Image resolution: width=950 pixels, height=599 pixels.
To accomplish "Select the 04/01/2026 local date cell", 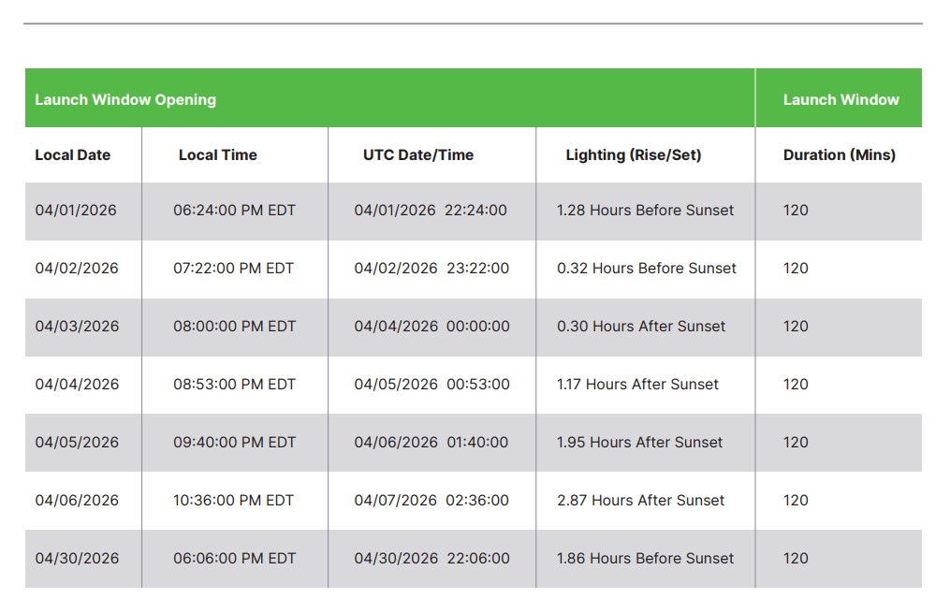I will (x=76, y=211).
